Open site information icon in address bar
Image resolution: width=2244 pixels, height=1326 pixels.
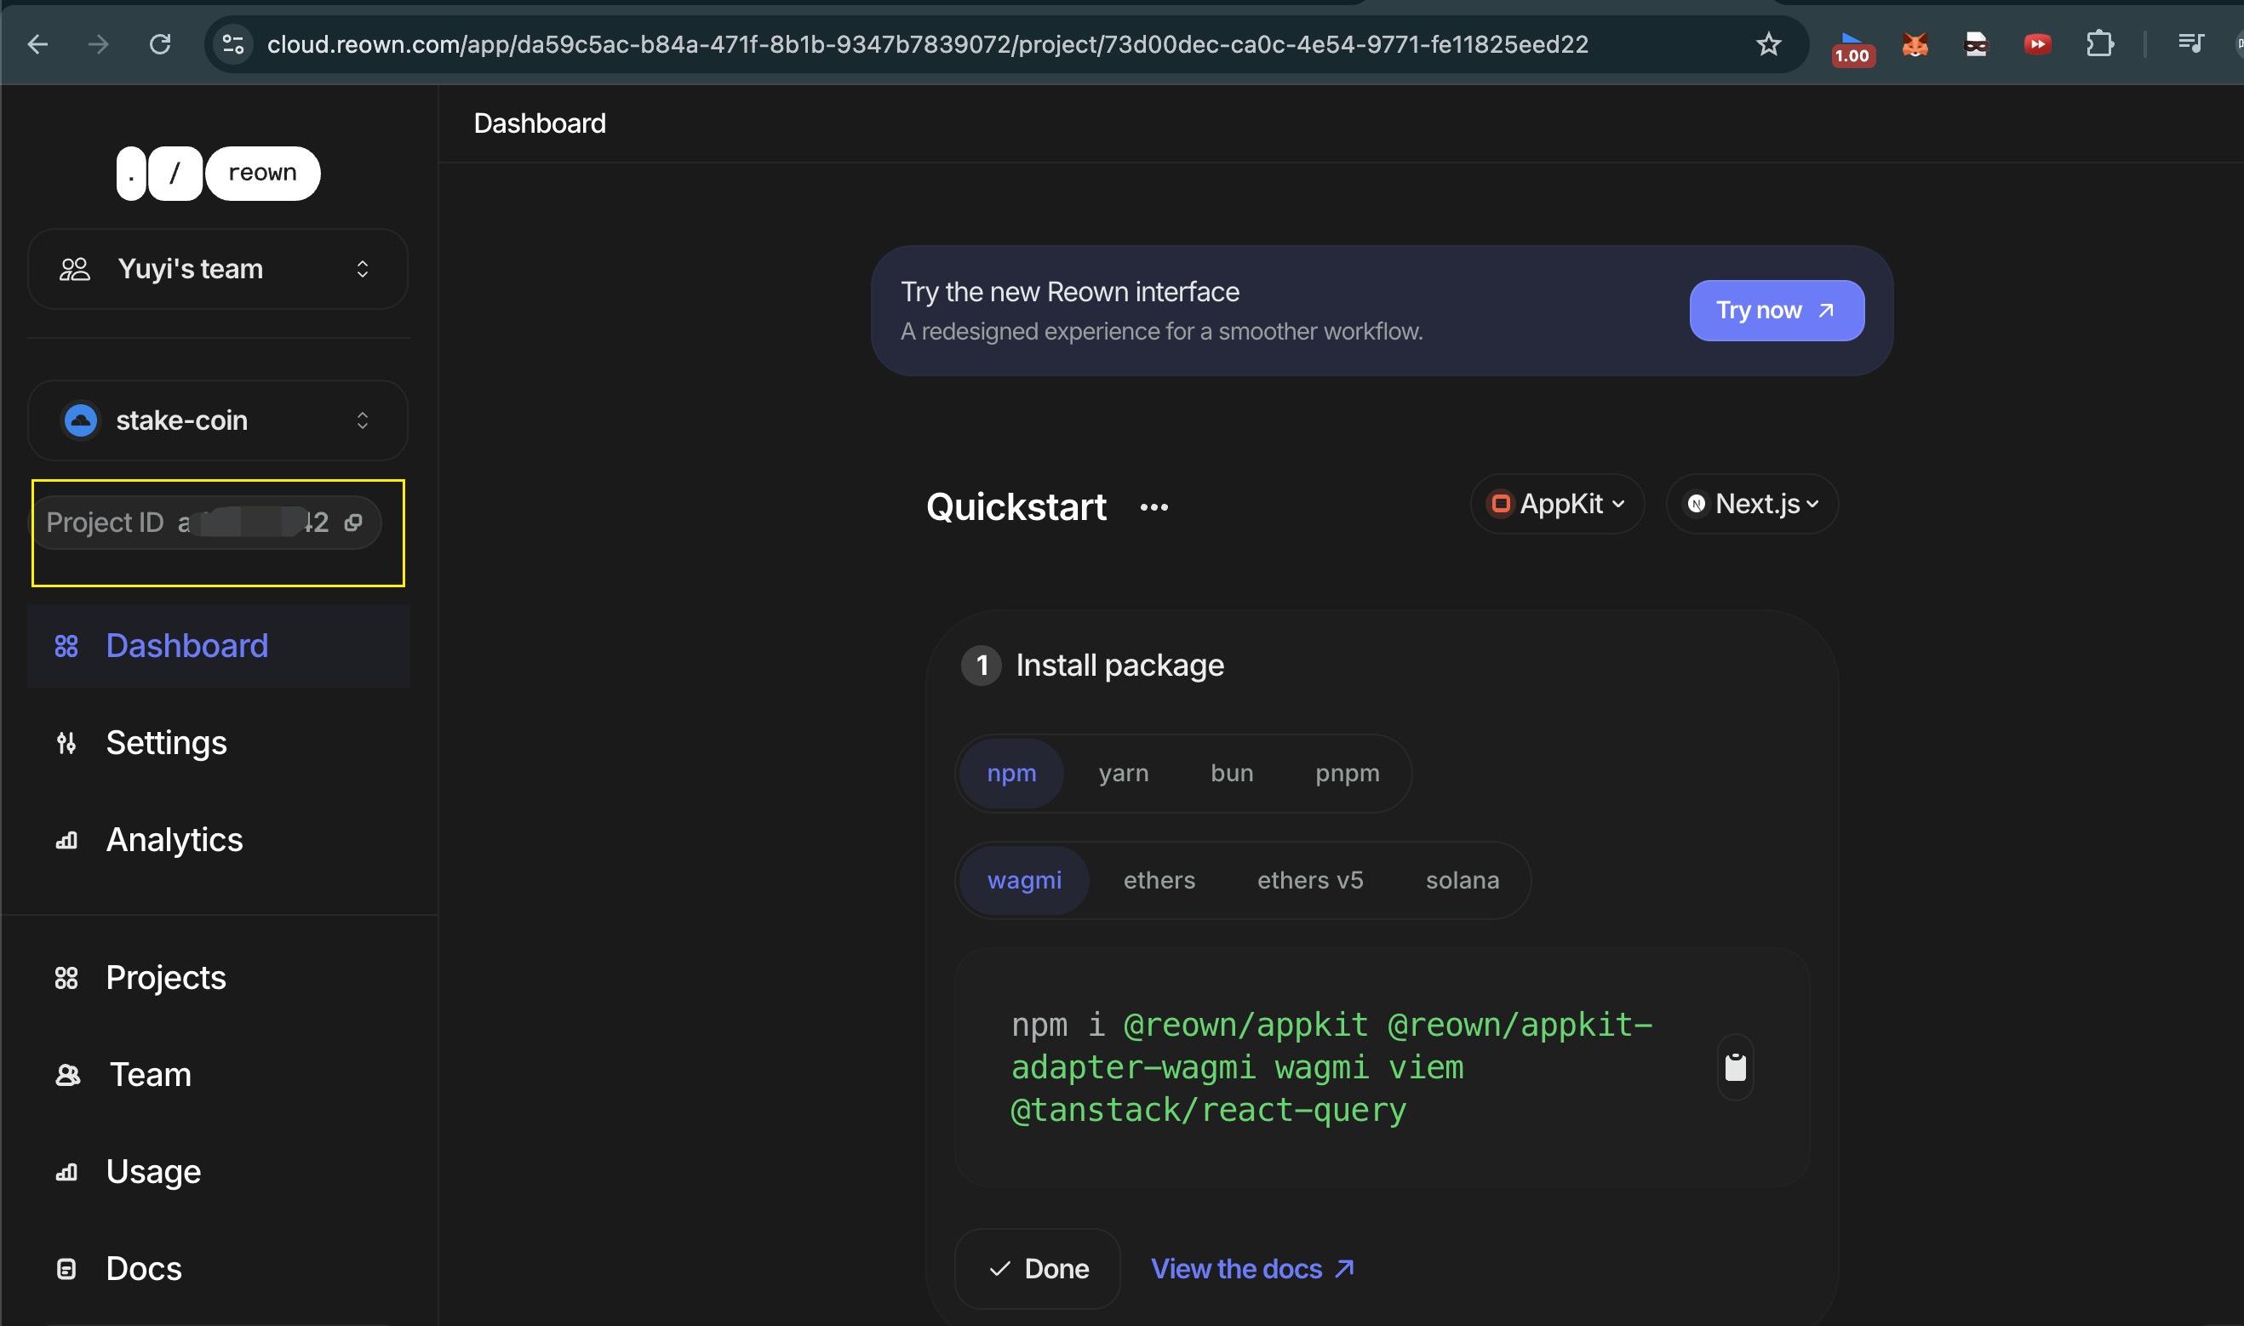pos(233,43)
